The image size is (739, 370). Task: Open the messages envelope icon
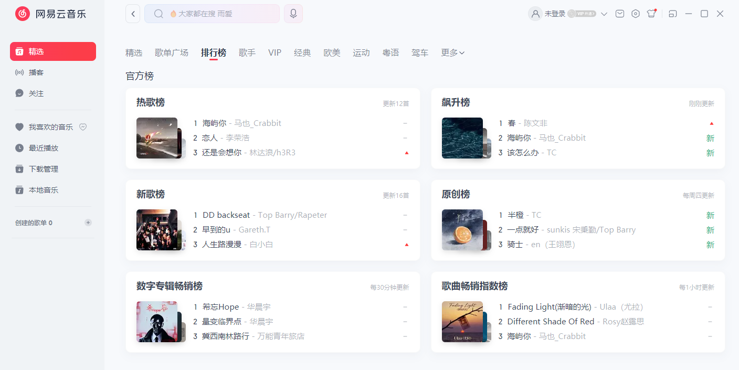[620, 14]
